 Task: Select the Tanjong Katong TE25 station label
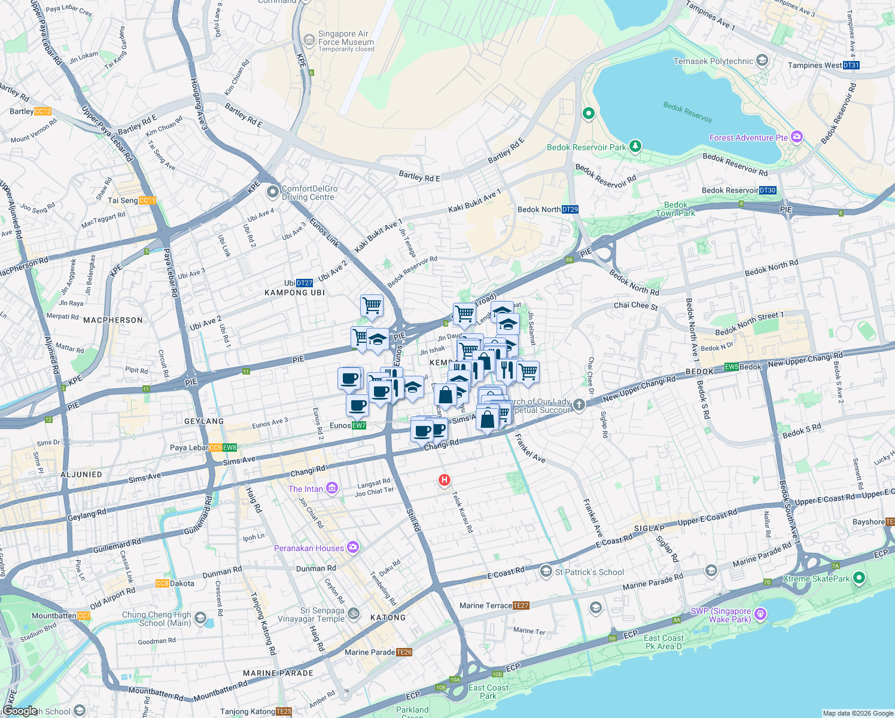256,711
